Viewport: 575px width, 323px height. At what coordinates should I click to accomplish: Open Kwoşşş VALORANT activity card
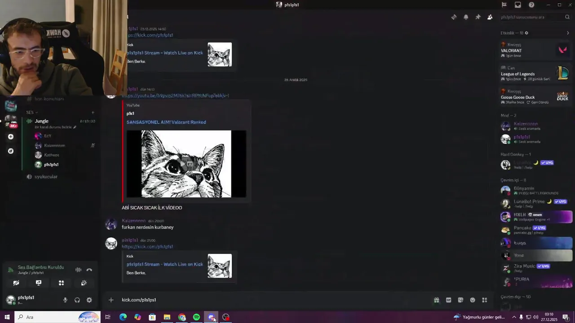[x=535, y=50]
